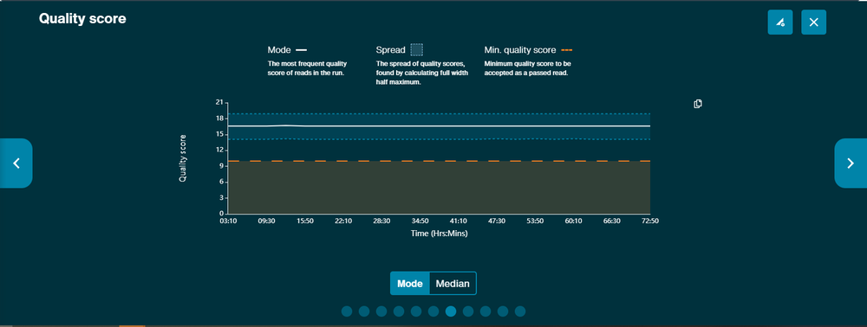The height and width of the screenshot is (327, 867).
Task: Click the 'Time (Hrs:Mins)' axis title
Action: click(440, 234)
